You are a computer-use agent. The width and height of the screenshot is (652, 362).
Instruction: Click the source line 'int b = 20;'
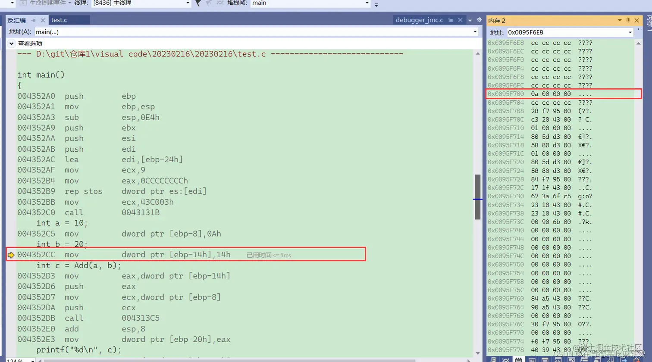[x=62, y=244]
